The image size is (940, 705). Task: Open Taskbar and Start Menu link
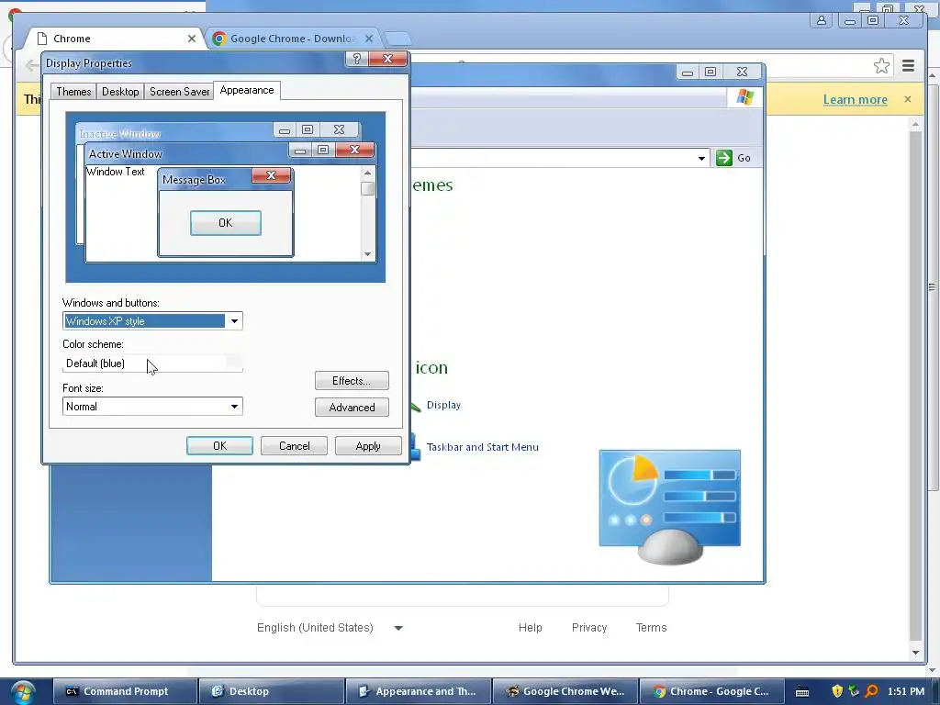[x=482, y=447]
